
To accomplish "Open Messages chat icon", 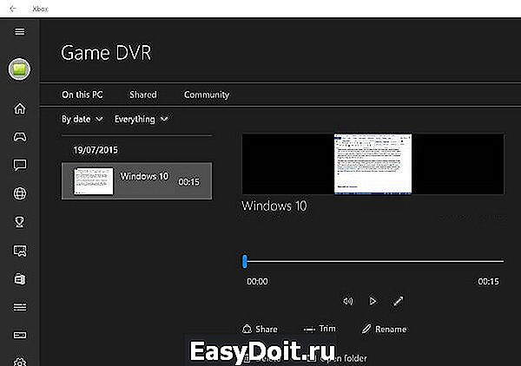I will (20, 165).
